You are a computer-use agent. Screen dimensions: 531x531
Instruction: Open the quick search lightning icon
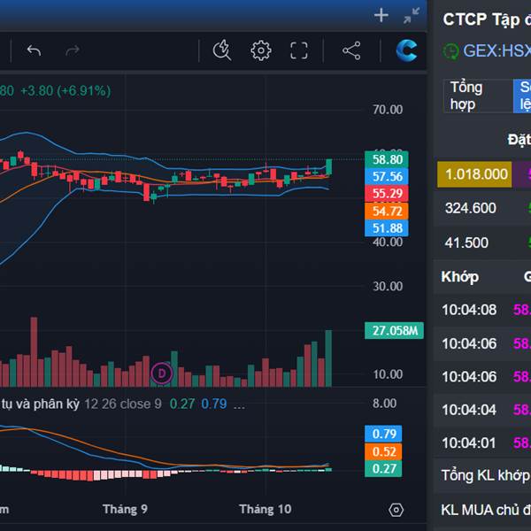pyautogui.click(x=222, y=50)
